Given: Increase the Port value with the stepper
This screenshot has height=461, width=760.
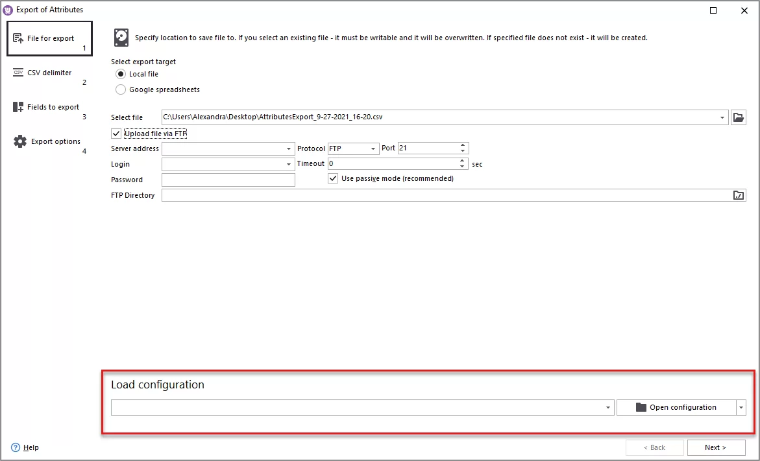Looking at the screenshot, I should pos(462,145).
